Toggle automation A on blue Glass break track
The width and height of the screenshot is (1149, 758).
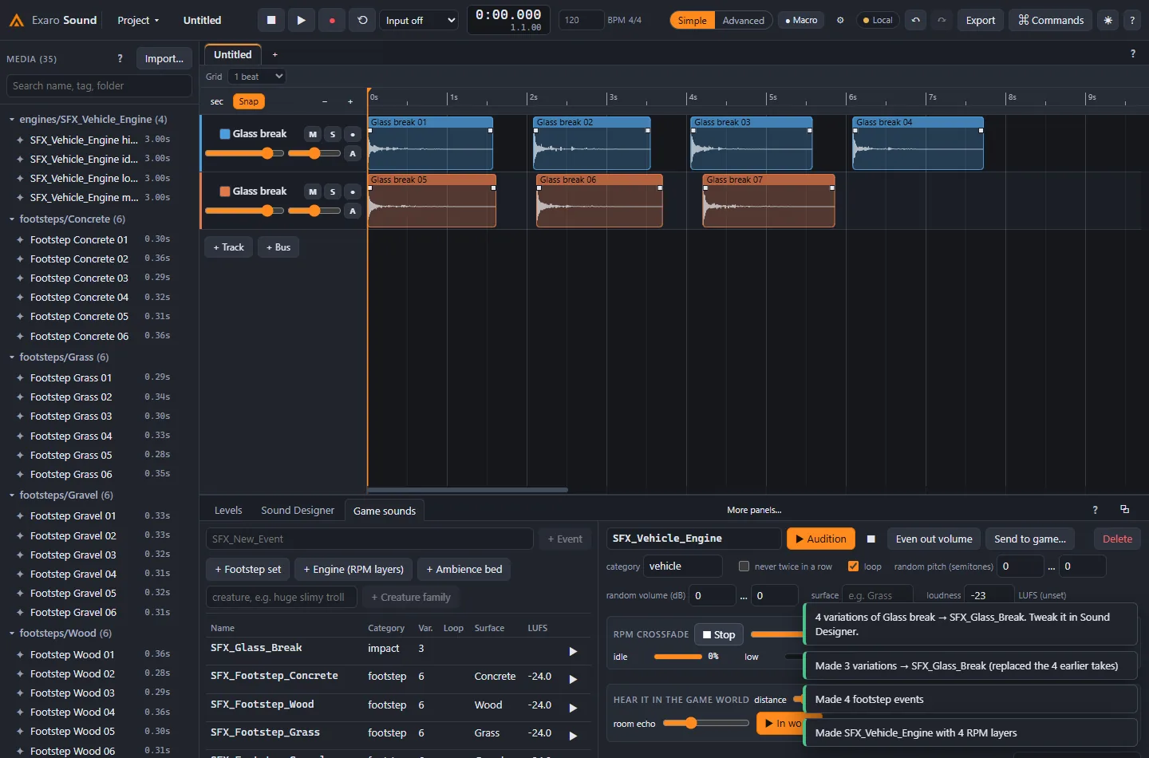[353, 153]
